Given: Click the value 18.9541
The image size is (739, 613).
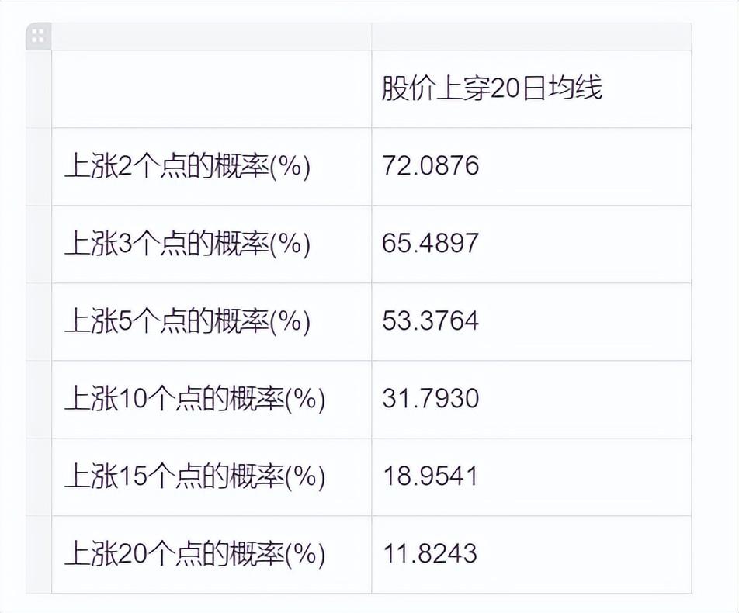Looking at the screenshot, I should tap(431, 476).
